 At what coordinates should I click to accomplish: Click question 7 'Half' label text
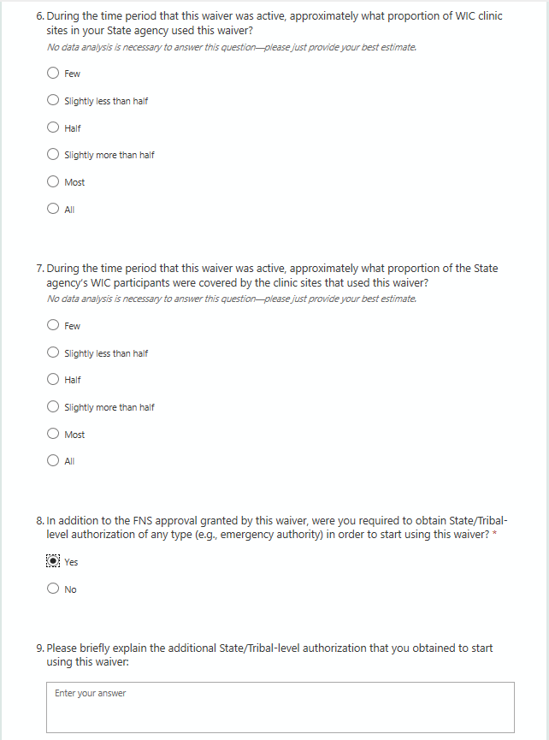click(73, 381)
